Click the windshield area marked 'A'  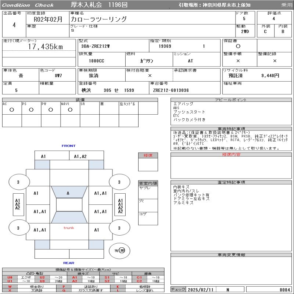point(69,192)
